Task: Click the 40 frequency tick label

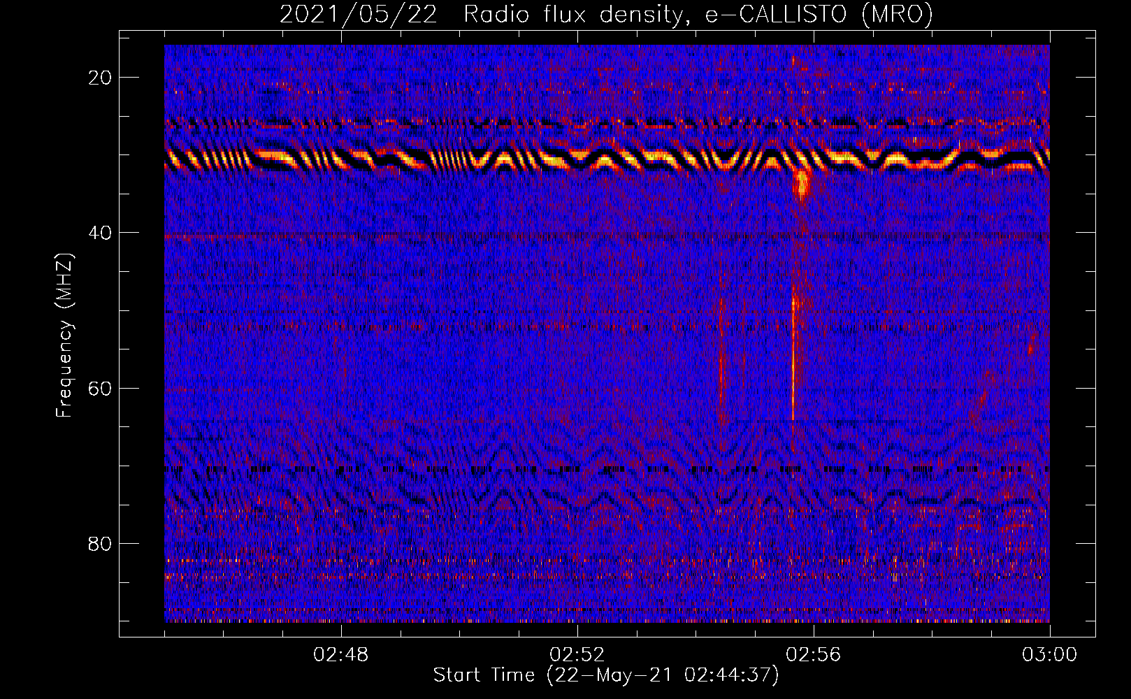Action: pyautogui.click(x=101, y=233)
